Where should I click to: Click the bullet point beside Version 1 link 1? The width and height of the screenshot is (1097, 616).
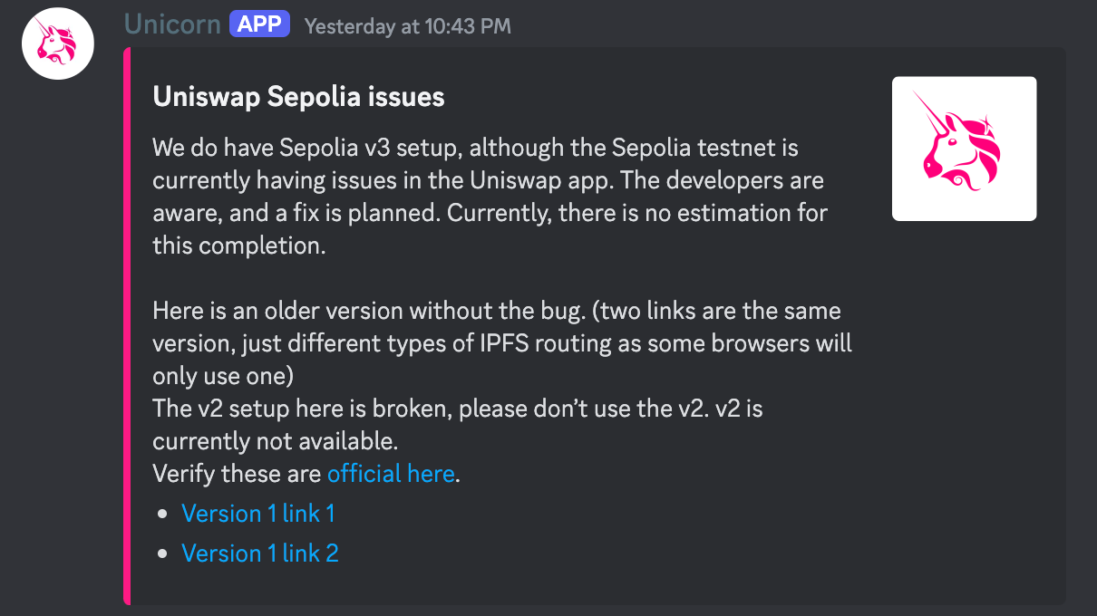[x=163, y=514]
